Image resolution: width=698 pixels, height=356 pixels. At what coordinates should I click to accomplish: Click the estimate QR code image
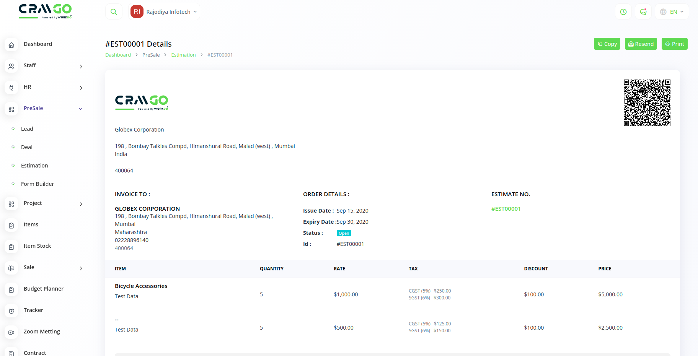[x=647, y=103]
